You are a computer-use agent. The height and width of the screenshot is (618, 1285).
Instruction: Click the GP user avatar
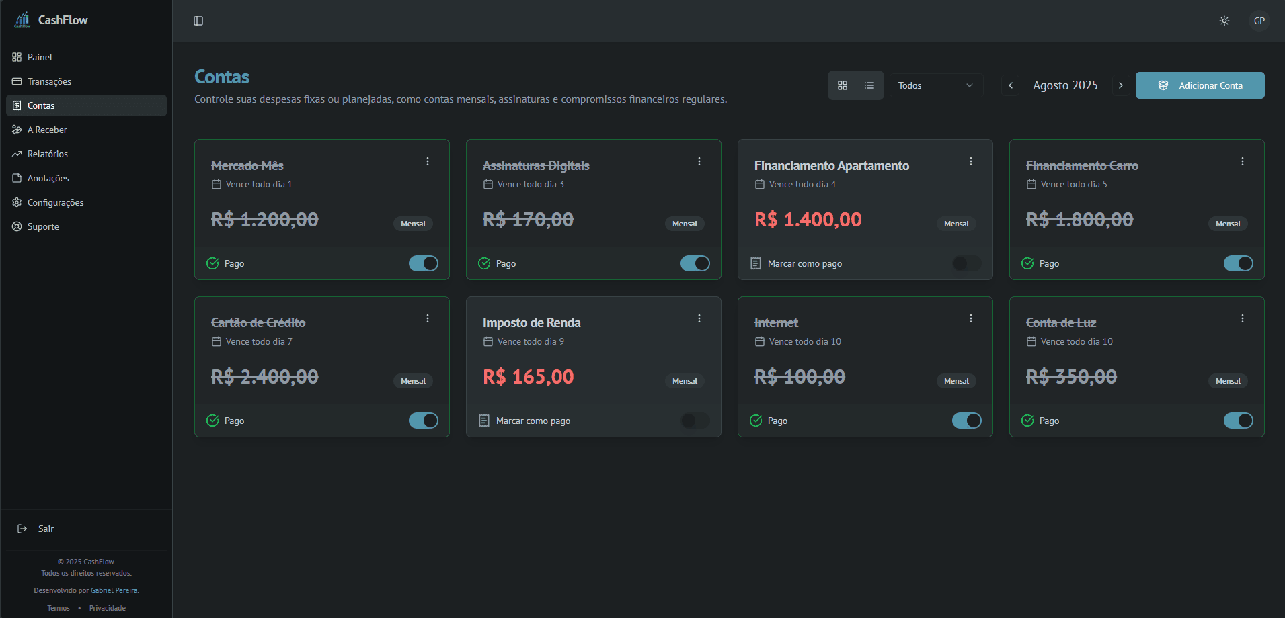pyautogui.click(x=1259, y=21)
